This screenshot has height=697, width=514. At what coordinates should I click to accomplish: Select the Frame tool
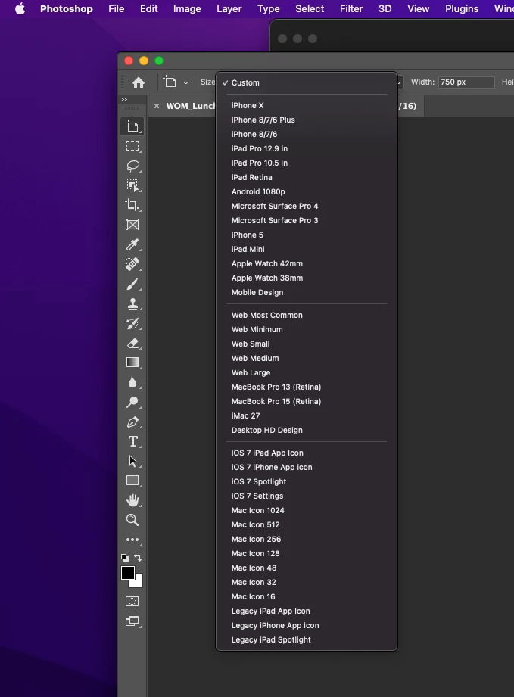tap(132, 225)
